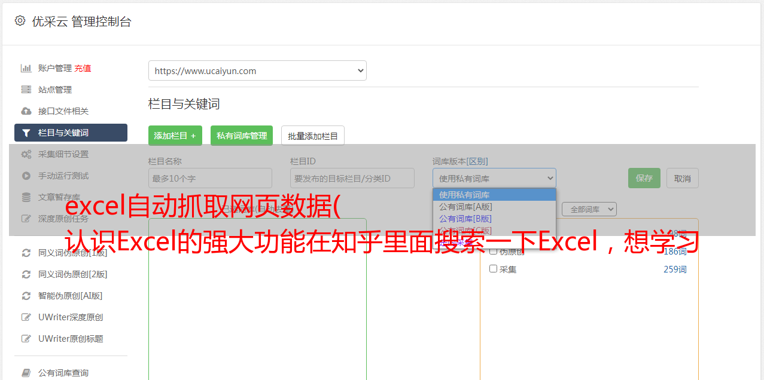The height and width of the screenshot is (380, 764).
Task: Click the 批量添加栏目 button
Action: tap(313, 136)
